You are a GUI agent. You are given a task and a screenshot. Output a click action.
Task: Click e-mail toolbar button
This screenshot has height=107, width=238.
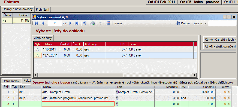point(118,23)
